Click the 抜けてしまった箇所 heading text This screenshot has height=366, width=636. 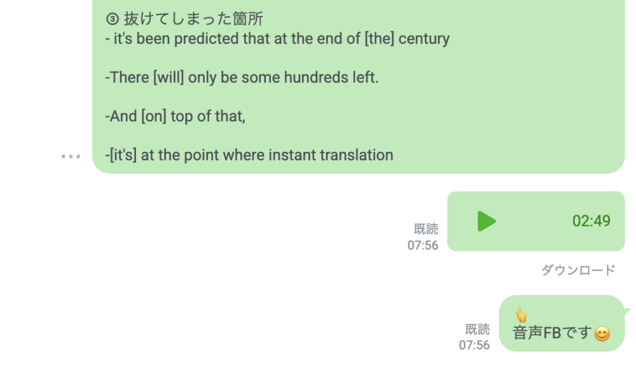(194, 19)
